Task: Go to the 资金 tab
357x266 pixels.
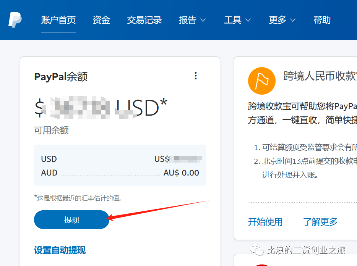Action: click(x=101, y=20)
